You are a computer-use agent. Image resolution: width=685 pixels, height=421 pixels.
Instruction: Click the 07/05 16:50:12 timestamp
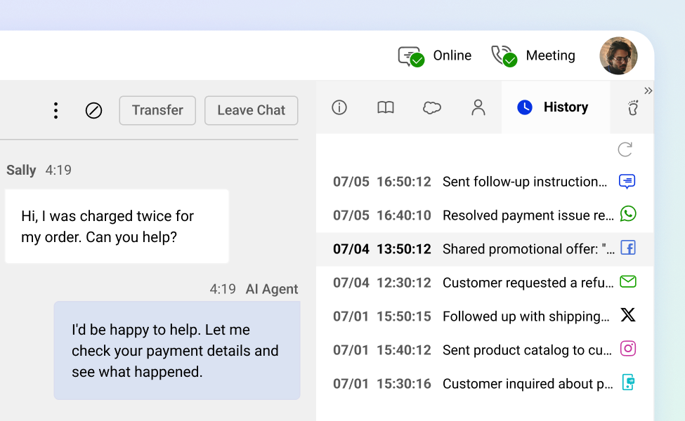tap(381, 182)
